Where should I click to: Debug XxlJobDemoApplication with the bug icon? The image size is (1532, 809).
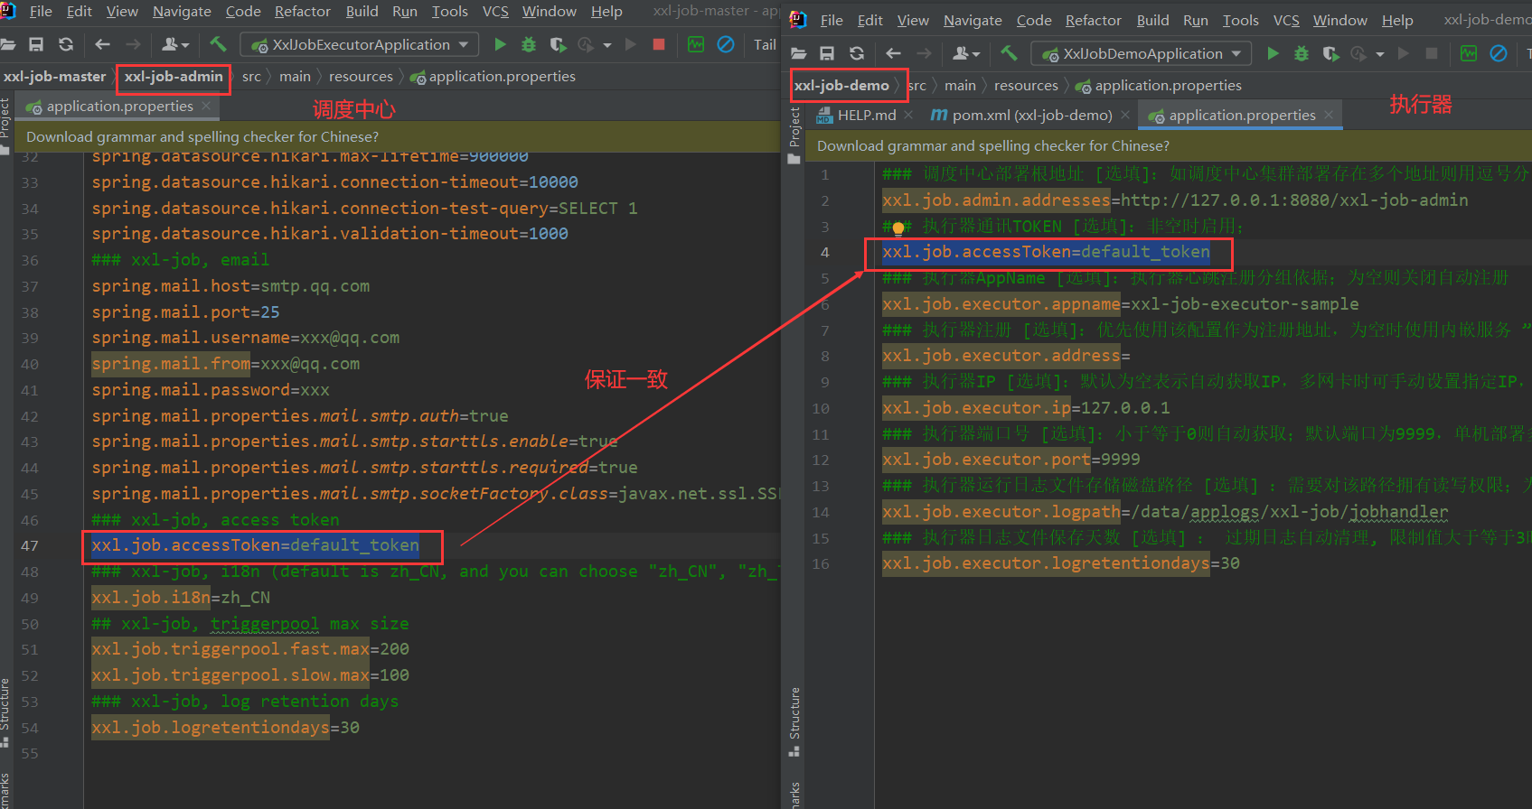click(x=1302, y=53)
